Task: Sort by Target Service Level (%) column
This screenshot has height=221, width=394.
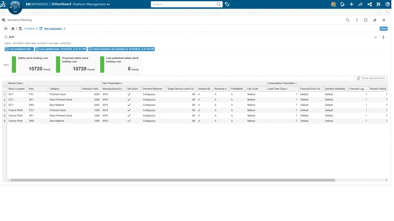Action: click(181, 89)
